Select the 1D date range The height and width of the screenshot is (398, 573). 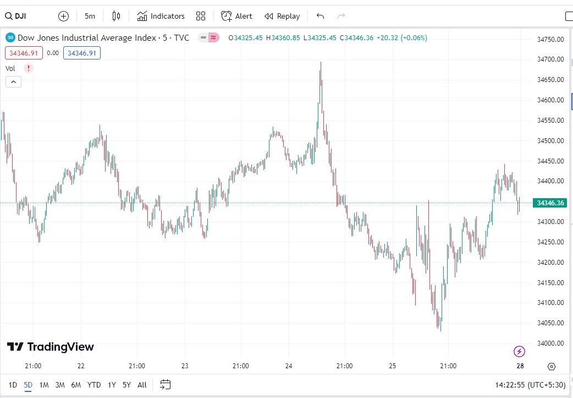tap(13, 385)
